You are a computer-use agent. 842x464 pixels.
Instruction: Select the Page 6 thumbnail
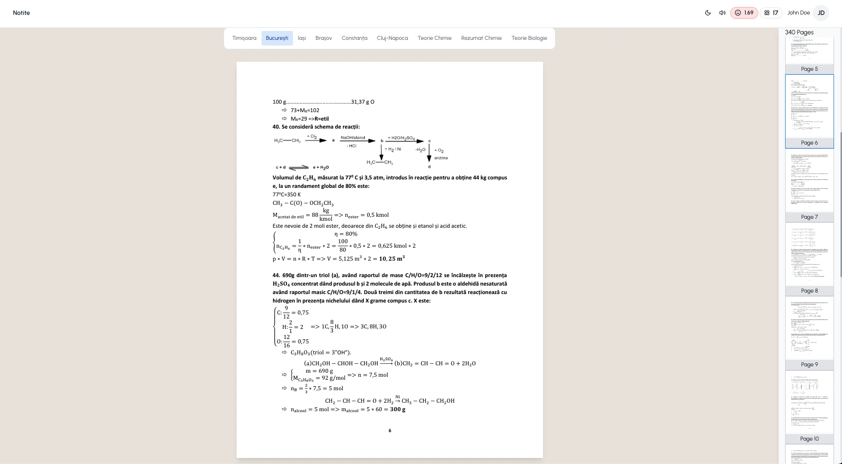tap(810, 111)
